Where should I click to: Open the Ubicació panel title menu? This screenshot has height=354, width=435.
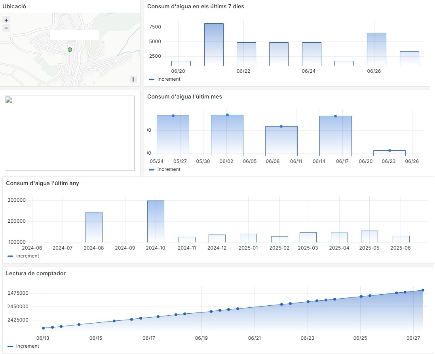[x=13, y=6]
